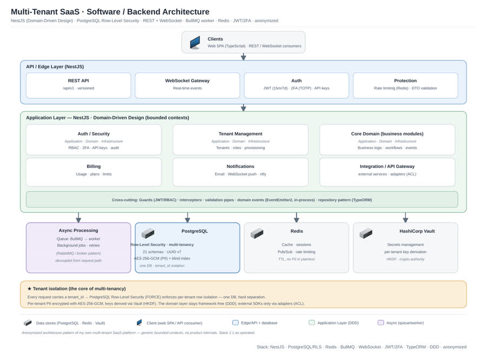Click the Redis server icon
Screen dimensions: 487x364
pos(257,233)
